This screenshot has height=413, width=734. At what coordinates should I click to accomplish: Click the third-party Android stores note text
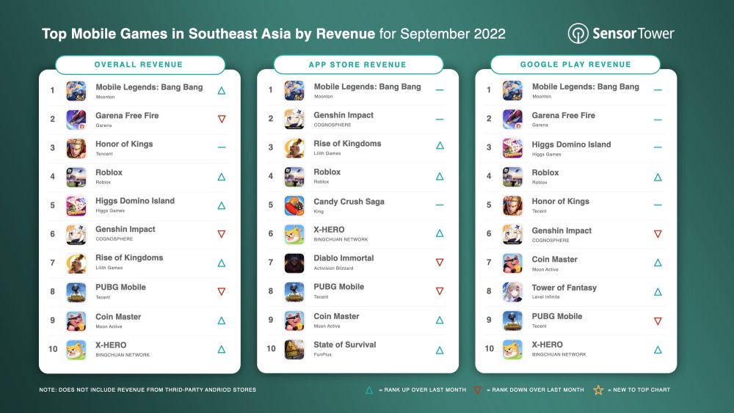(148, 390)
